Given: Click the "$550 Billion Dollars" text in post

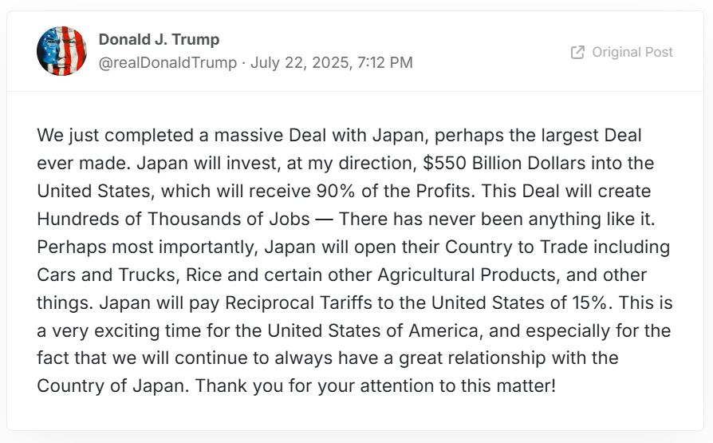Looking at the screenshot, I should 504,163.
